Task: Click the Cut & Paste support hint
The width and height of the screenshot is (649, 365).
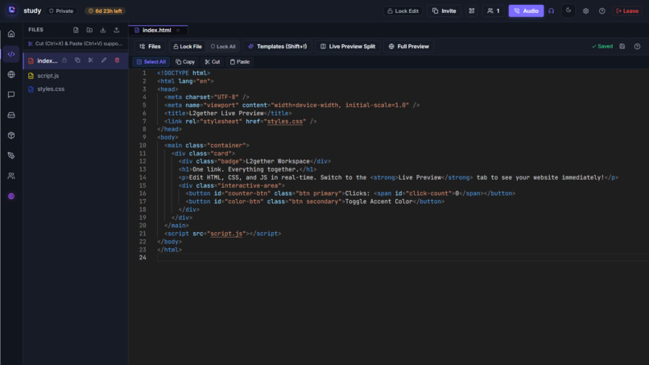Action: [x=76, y=44]
